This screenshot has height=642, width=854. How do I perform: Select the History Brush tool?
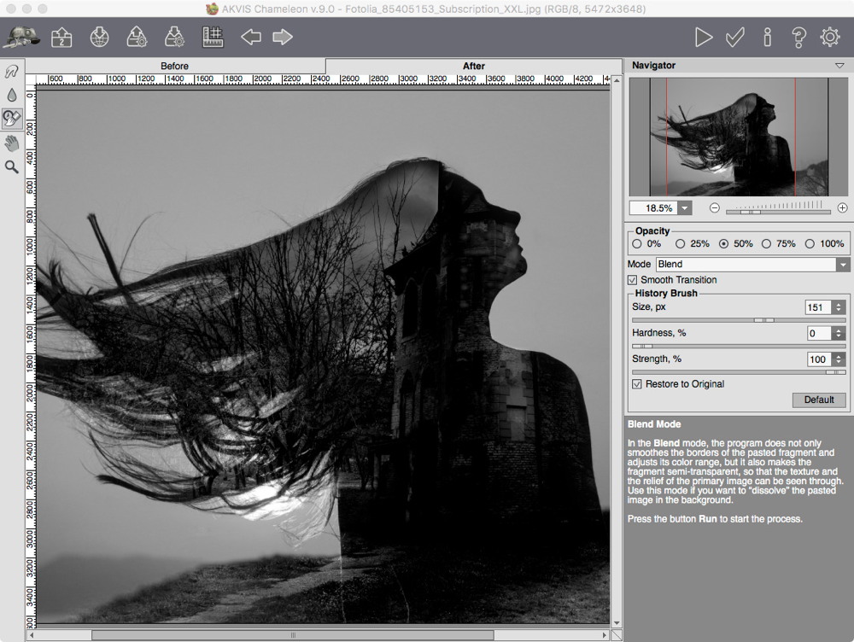click(12, 118)
